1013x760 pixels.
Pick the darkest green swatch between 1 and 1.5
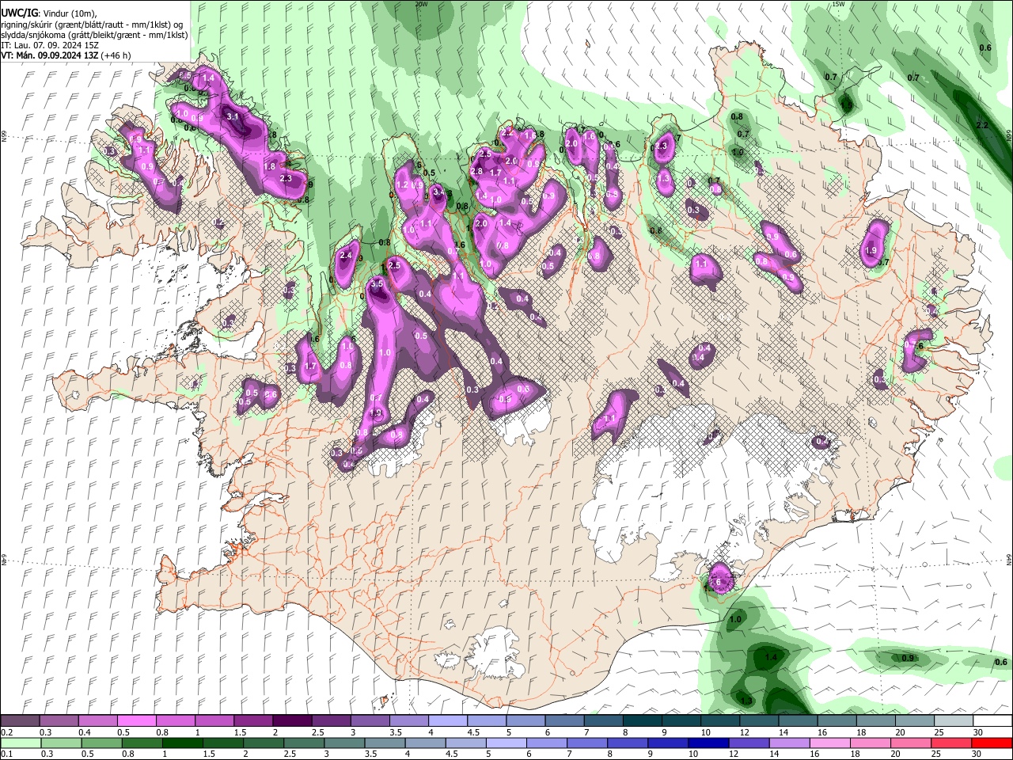tap(182, 743)
